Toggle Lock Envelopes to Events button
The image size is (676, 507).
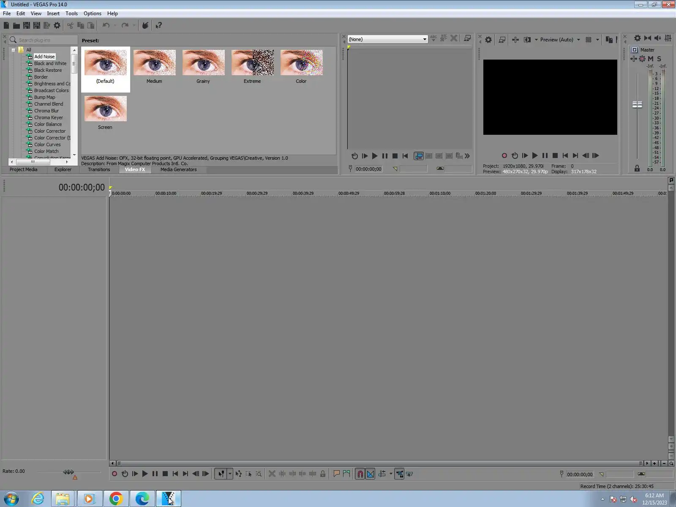click(x=399, y=474)
